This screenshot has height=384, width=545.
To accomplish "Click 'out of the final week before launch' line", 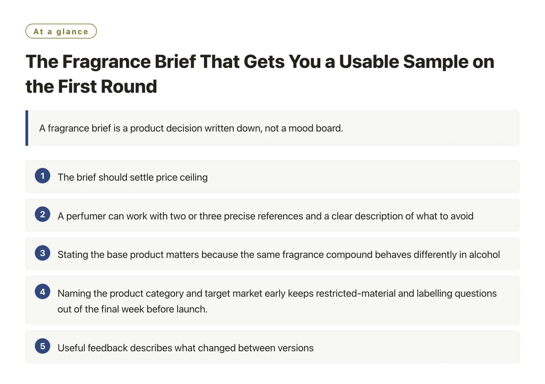I will pyautogui.click(x=133, y=309).
